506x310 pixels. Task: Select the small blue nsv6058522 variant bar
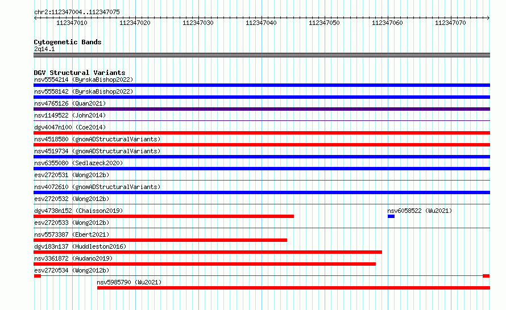391,216
